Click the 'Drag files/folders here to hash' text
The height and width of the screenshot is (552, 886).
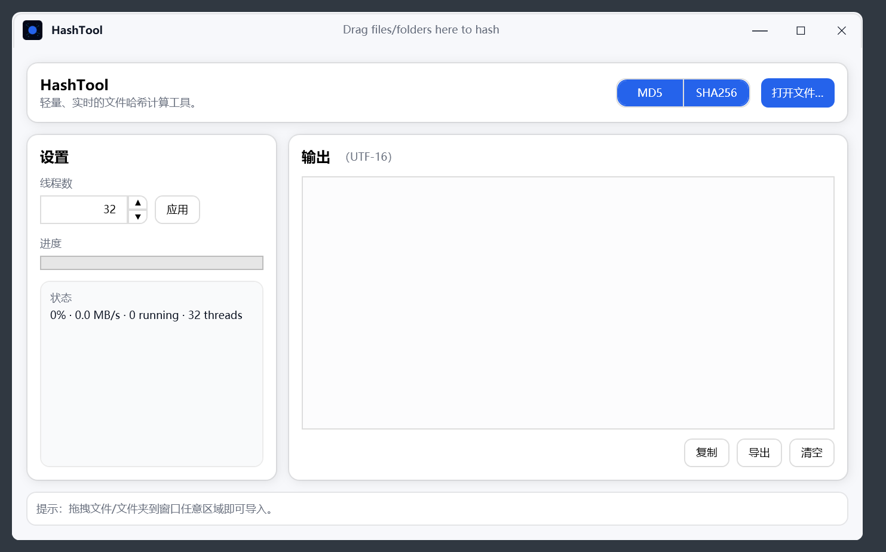coord(421,29)
